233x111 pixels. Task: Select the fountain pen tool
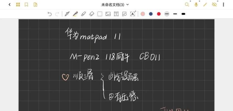click(67, 14)
